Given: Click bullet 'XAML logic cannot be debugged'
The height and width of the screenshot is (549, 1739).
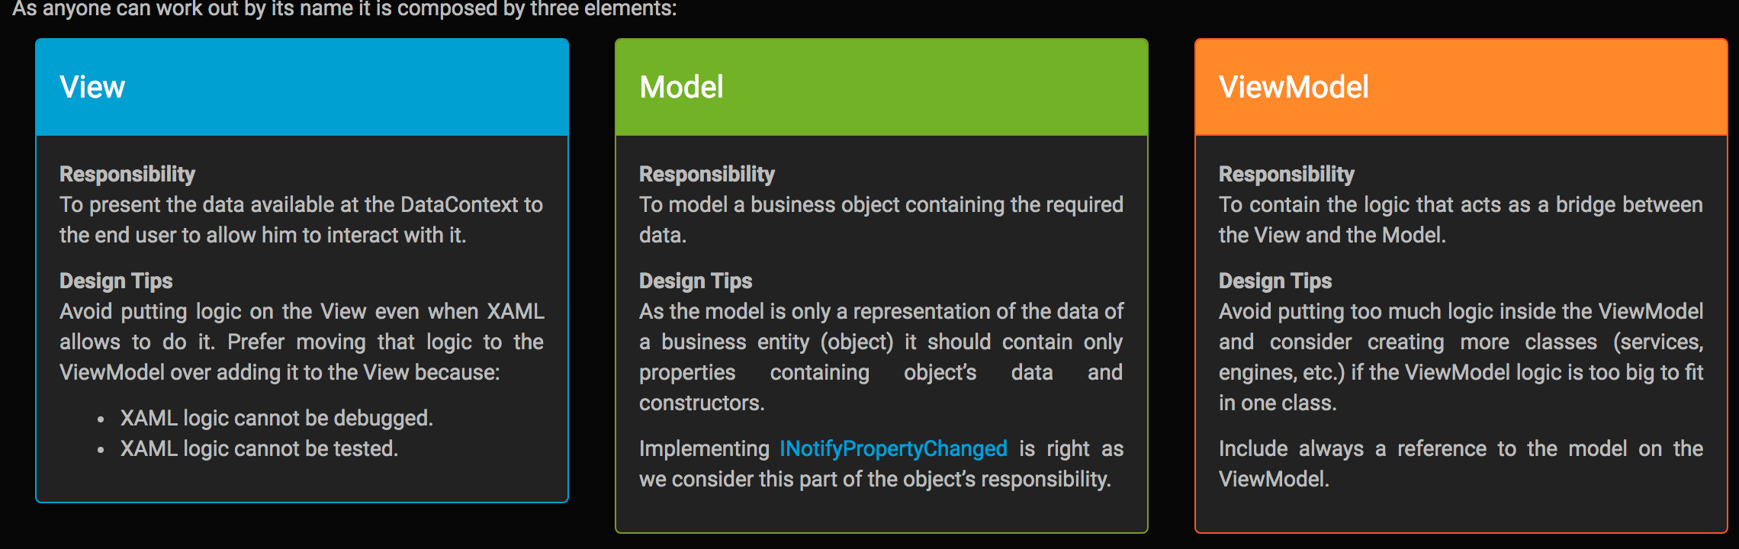Looking at the screenshot, I should click(x=277, y=418).
